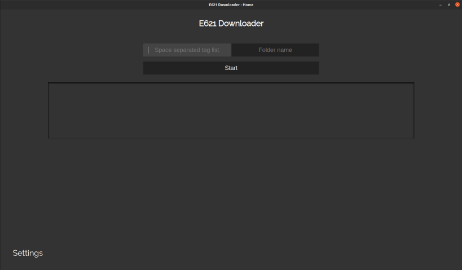Viewport: 462px width, 270px height.
Task: Close the E621 Downloader window
Action: (457, 5)
